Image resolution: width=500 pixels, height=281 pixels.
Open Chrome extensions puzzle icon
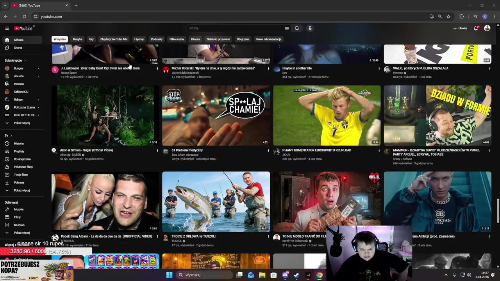tap(462, 16)
